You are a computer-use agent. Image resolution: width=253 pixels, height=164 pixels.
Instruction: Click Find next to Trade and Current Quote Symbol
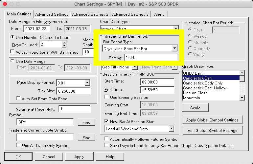pyautogui.click(x=86, y=137)
